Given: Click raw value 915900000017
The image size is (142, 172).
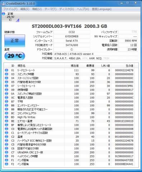Looking at the screenshot, I should coord(124,156).
